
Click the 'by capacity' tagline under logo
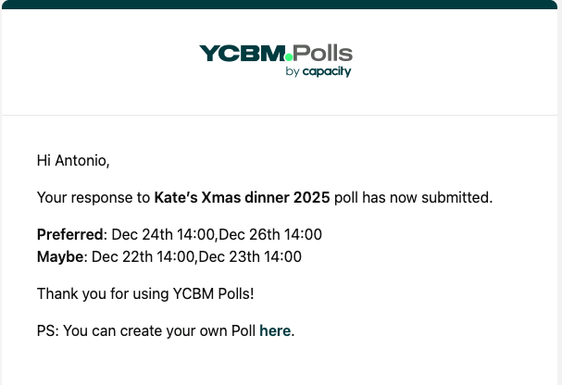click(x=318, y=72)
